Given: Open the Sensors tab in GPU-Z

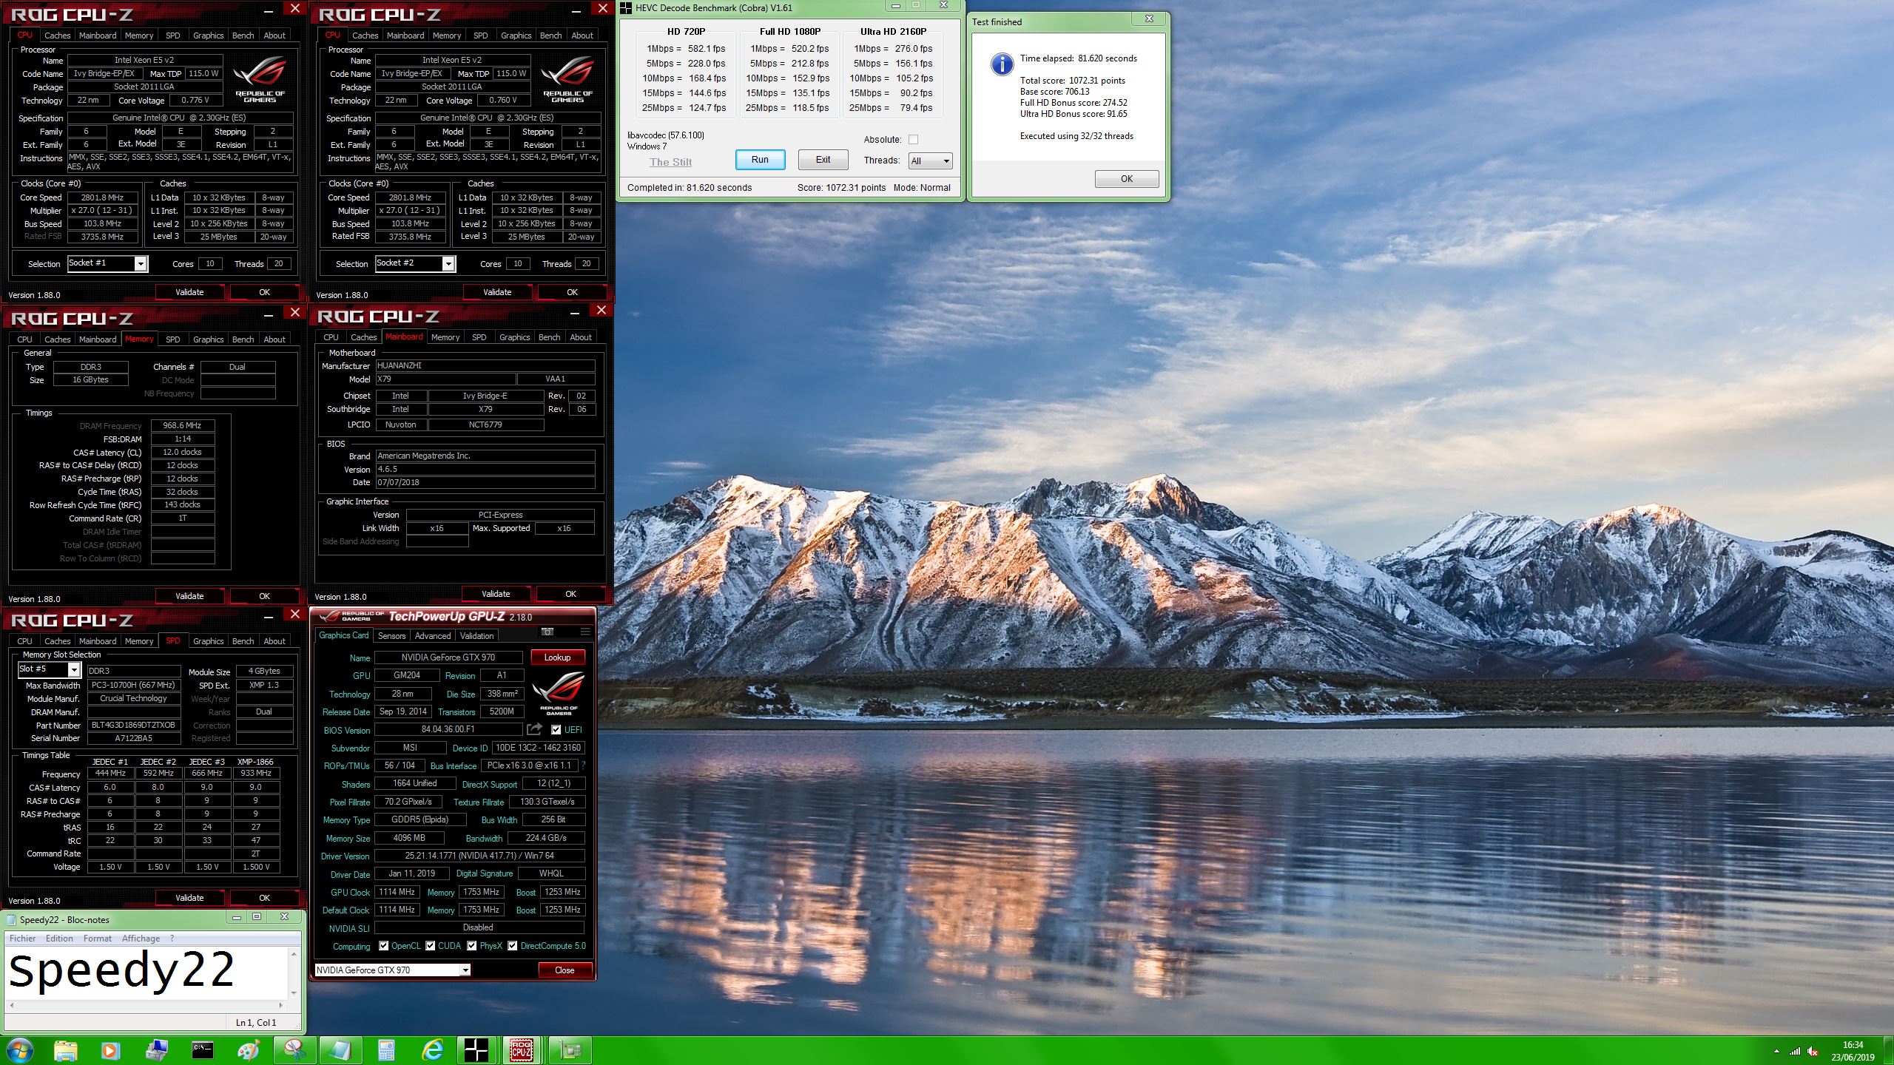Looking at the screenshot, I should tap(391, 635).
